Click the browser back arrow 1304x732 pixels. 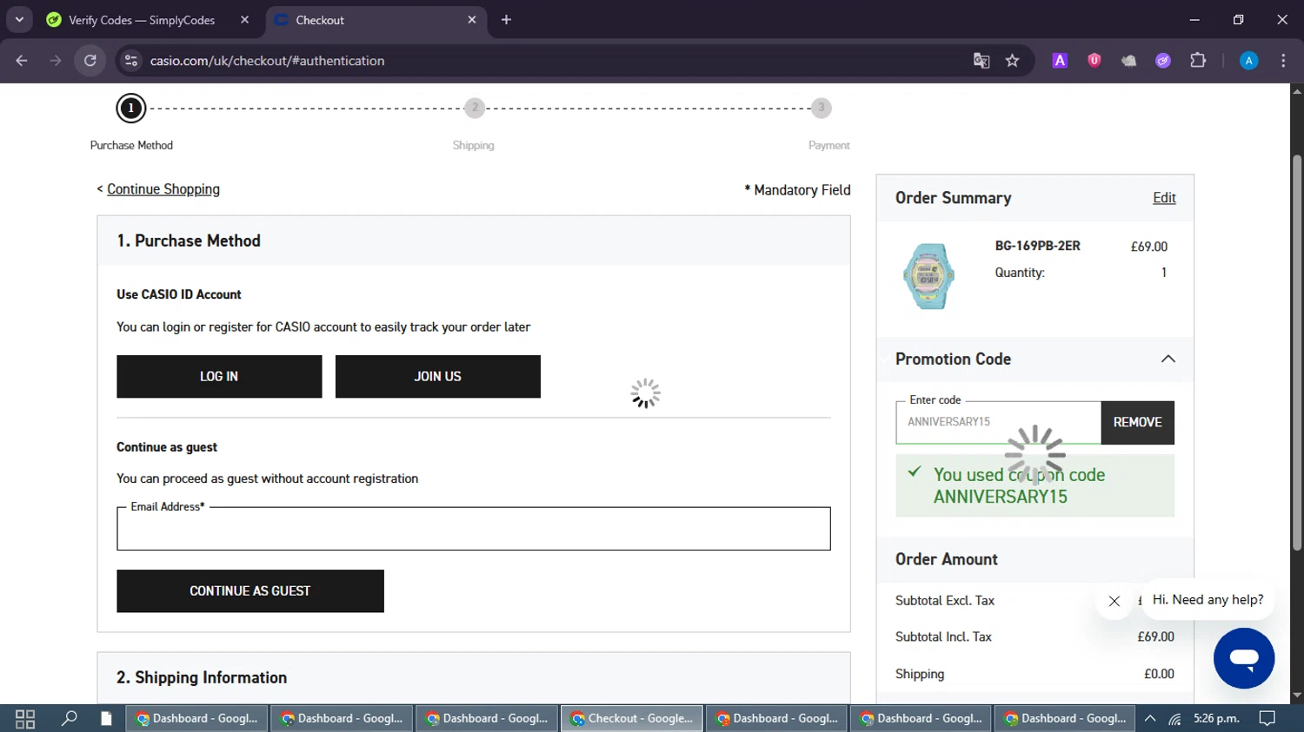22,61
